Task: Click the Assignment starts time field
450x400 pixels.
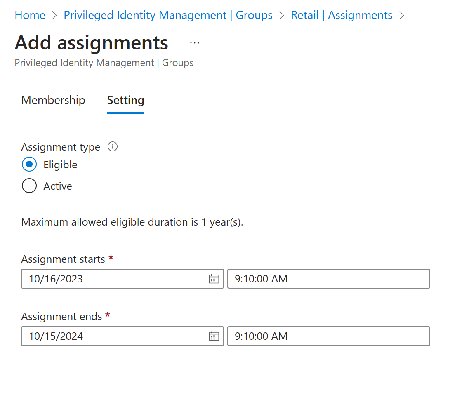Action: [x=328, y=279]
